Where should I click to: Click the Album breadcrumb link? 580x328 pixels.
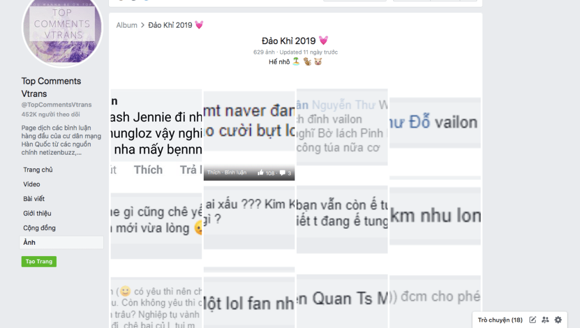coord(127,25)
